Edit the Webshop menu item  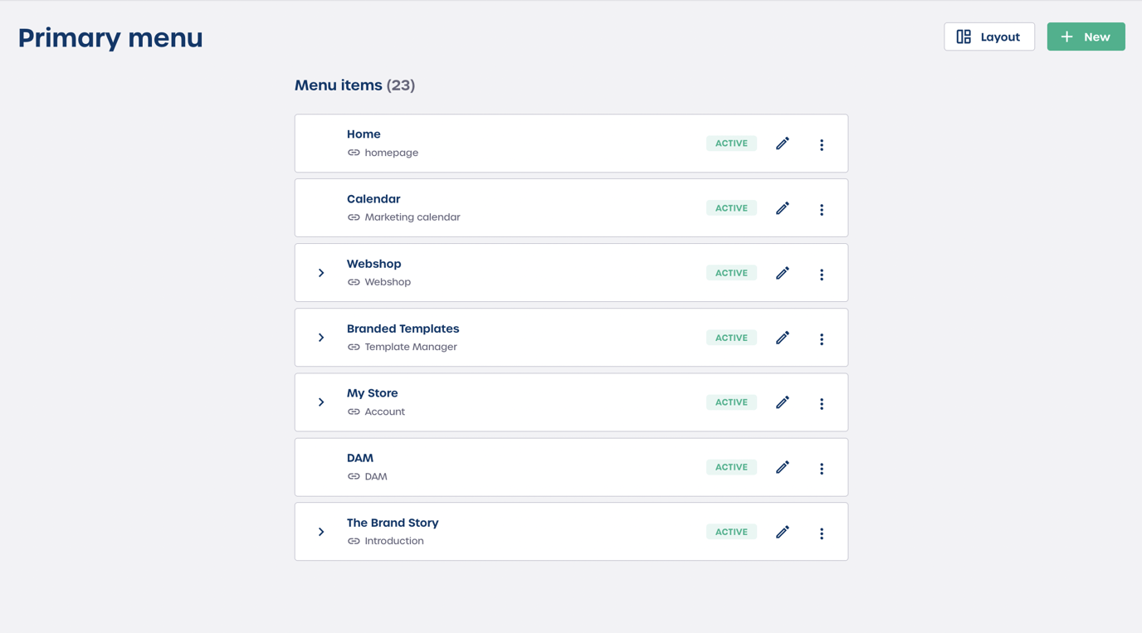(783, 273)
